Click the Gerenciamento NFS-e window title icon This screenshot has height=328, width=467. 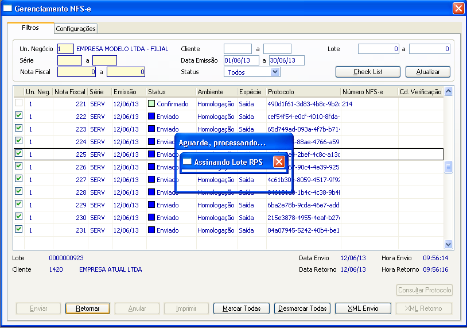[x=7, y=8]
